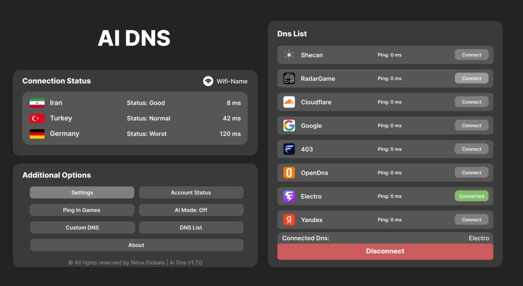
Task: Click the 42 ms ping value
Action: pyautogui.click(x=232, y=118)
